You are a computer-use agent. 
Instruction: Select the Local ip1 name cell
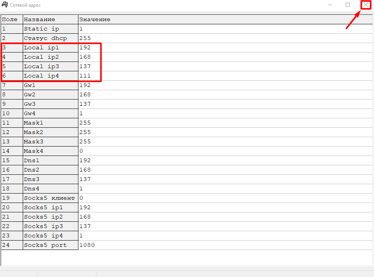point(51,48)
